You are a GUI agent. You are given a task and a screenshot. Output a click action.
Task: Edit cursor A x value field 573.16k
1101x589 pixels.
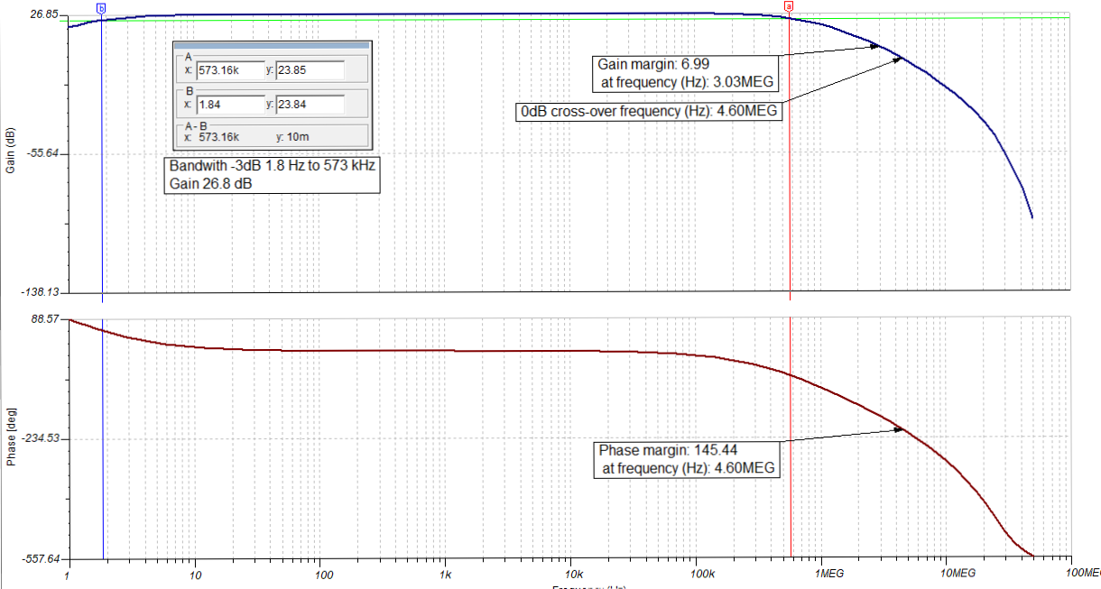pyautogui.click(x=230, y=70)
